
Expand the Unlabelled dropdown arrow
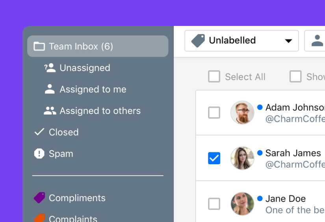[x=288, y=41]
